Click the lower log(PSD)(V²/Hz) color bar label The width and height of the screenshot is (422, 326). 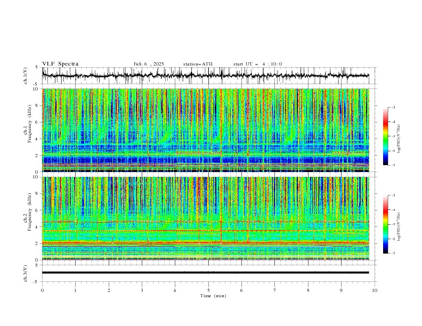(399, 226)
